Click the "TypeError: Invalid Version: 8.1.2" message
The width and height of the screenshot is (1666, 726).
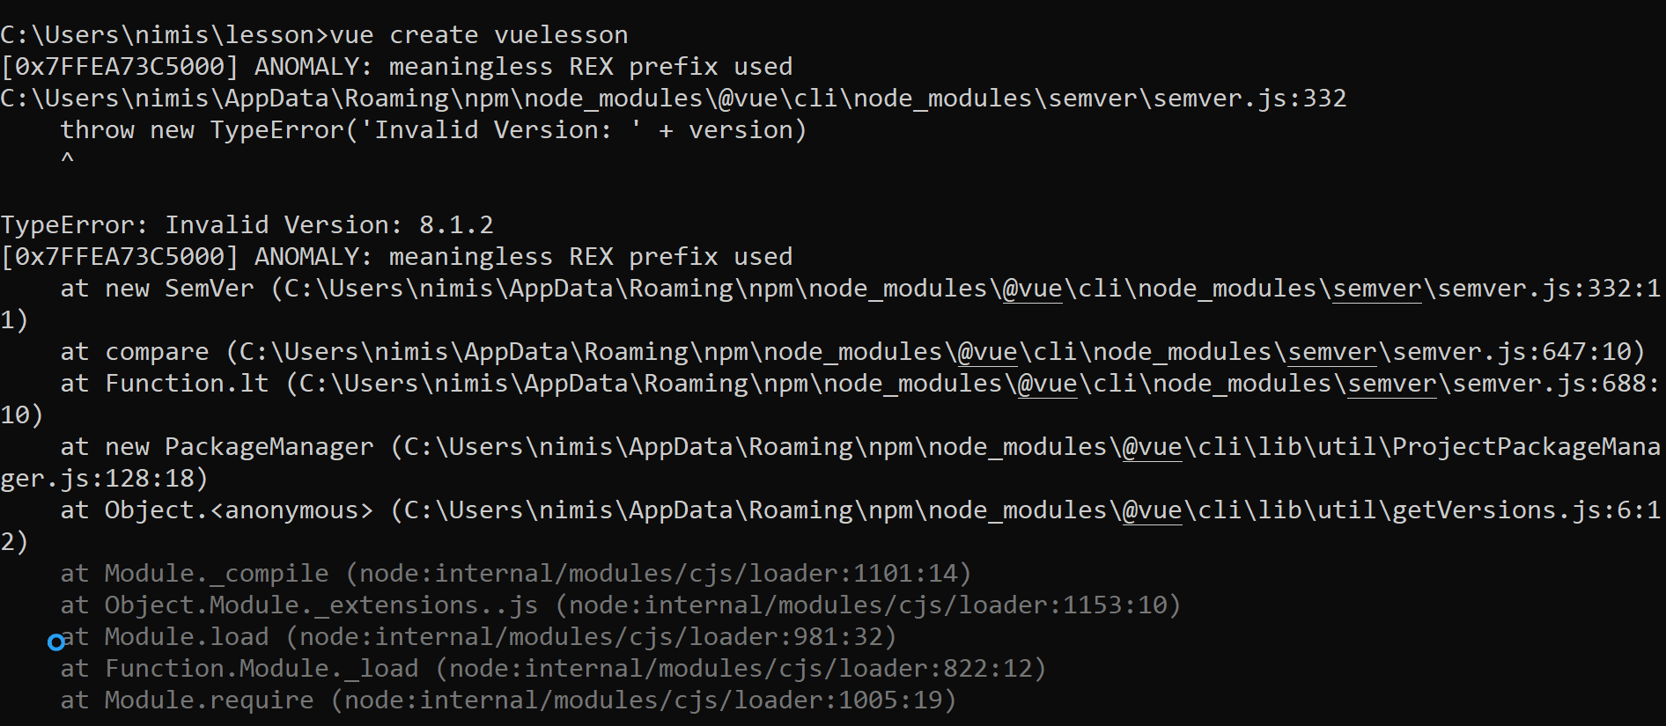[247, 225]
